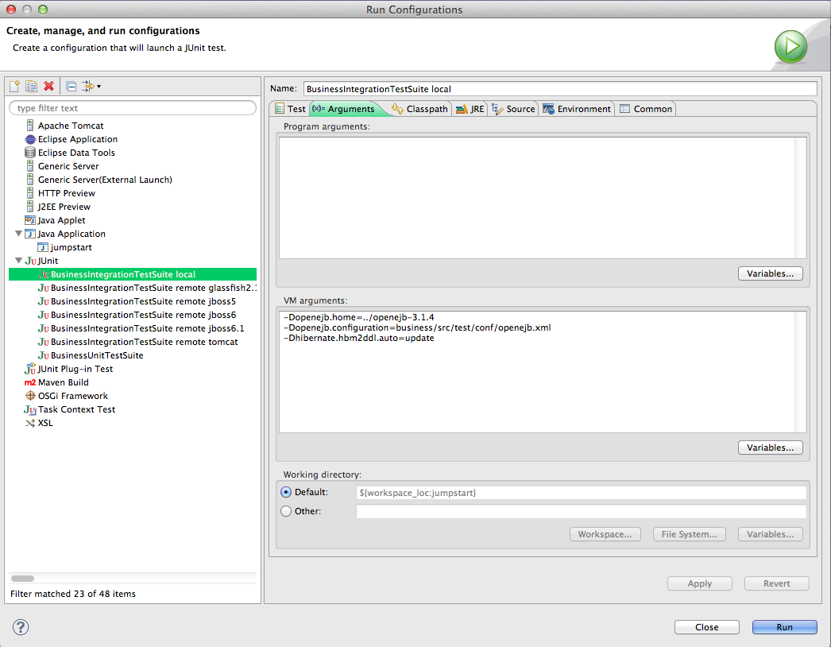Screen dimensions: 831x647
Task: Open the Environment tab
Action: (x=577, y=109)
